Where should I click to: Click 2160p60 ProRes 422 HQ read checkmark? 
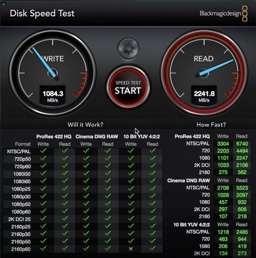(65, 248)
